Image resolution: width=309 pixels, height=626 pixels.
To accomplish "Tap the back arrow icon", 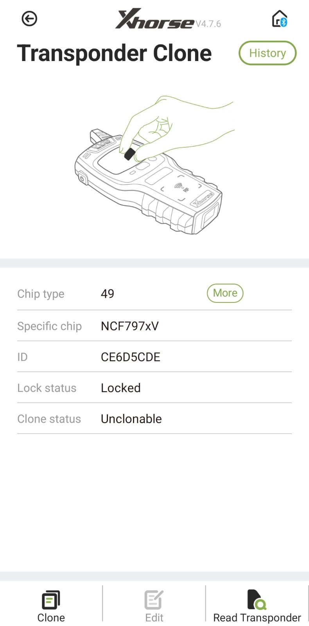I will (x=29, y=18).
